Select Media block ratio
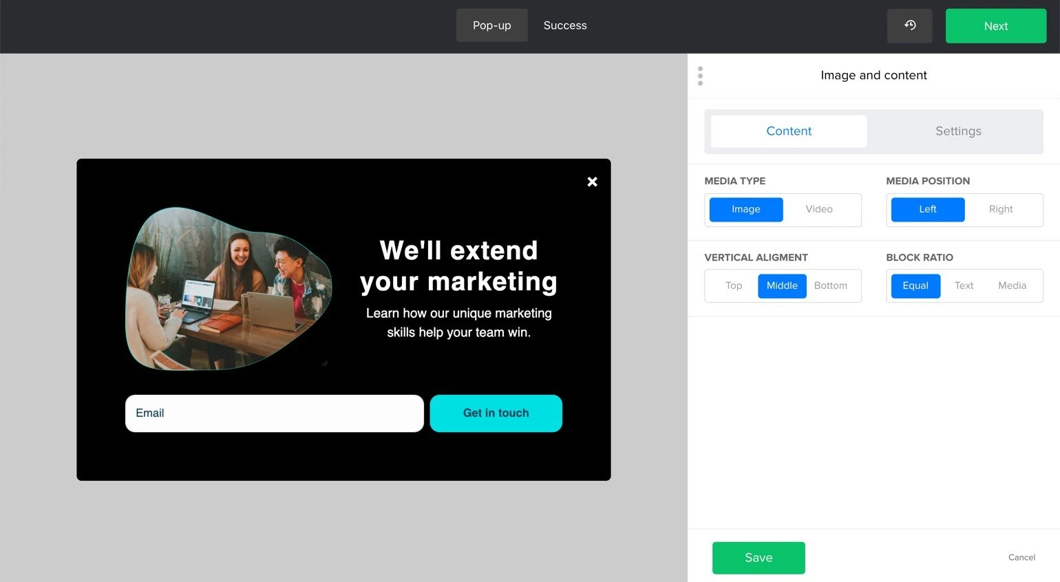Screen dimensions: 1060x582 click(1011, 285)
